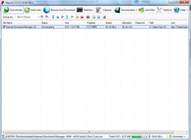The width and height of the screenshot is (191, 140).
Task: Open Options settings
Action: point(164,10)
